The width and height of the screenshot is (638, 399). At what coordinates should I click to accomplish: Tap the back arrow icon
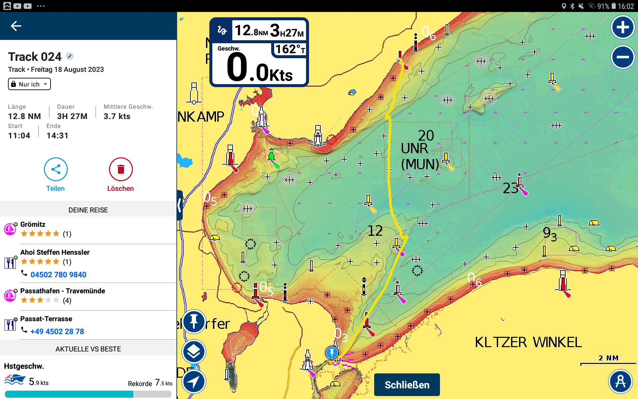pos(16,26)
